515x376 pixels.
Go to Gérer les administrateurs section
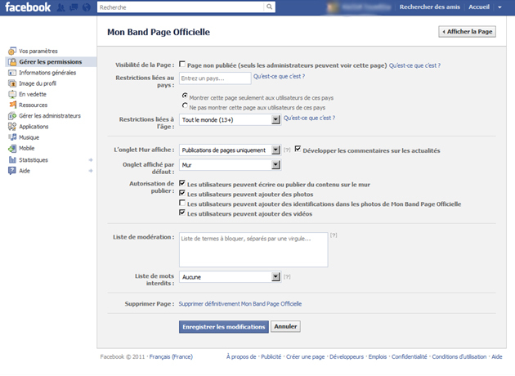tap(51, 115)
